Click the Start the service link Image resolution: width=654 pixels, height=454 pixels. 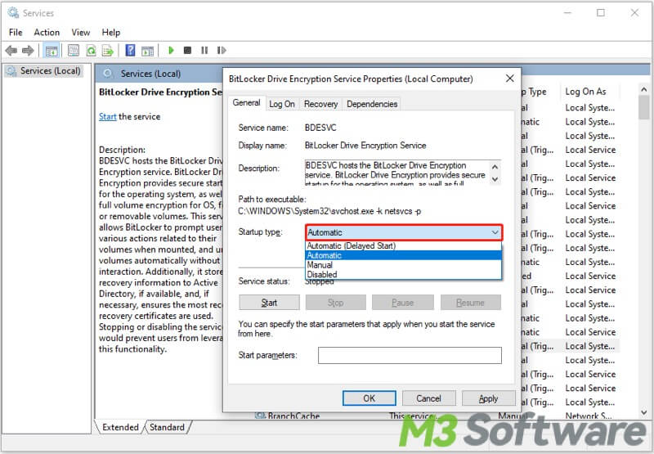coord(108,116)
